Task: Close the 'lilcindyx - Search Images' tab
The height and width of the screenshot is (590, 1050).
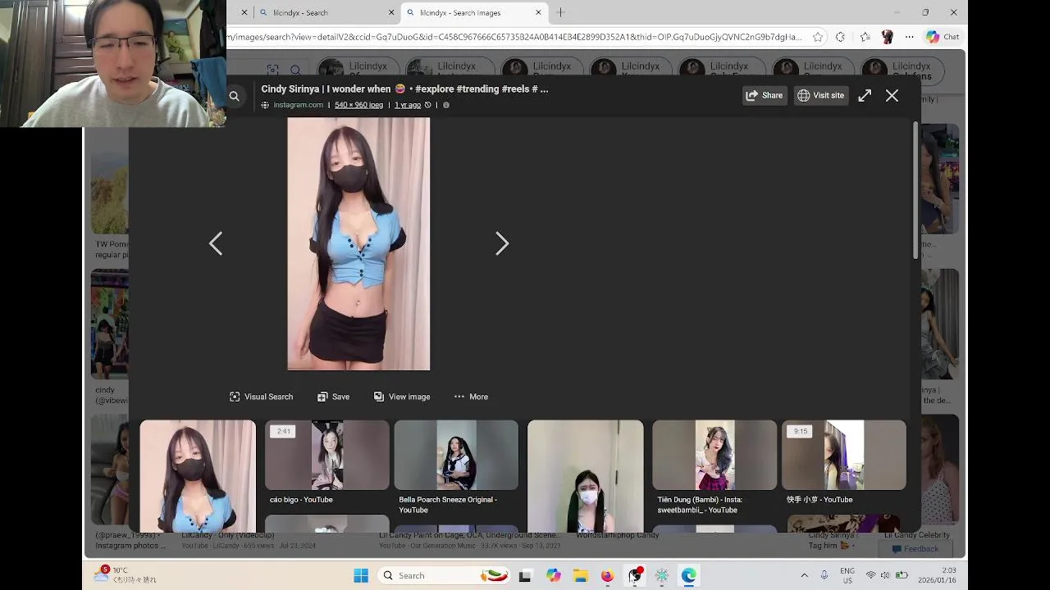Action: [538, 12]
